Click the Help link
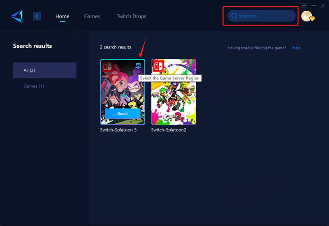329x226 pixels. 296,48
